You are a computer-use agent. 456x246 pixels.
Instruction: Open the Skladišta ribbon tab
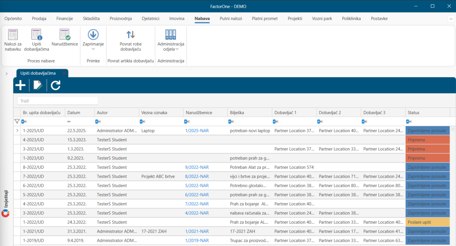coord(91,19)
